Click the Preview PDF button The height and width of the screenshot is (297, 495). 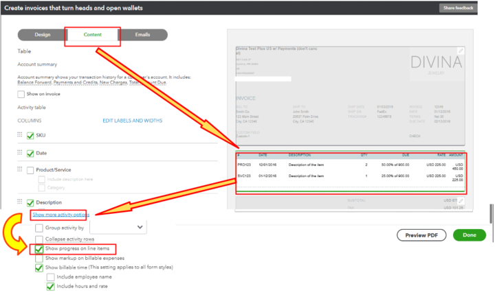click(x=421, y=235)
